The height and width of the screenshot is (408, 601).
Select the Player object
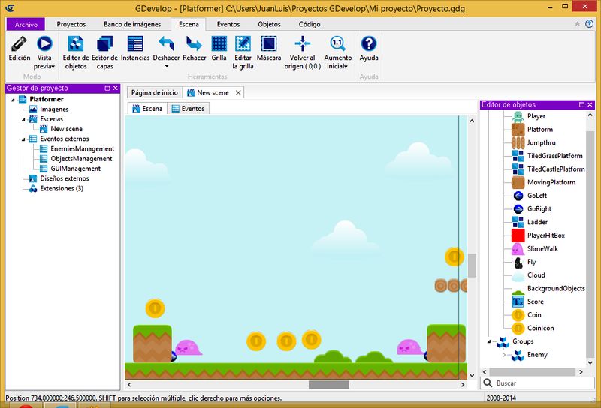click(x=536, y=116)
